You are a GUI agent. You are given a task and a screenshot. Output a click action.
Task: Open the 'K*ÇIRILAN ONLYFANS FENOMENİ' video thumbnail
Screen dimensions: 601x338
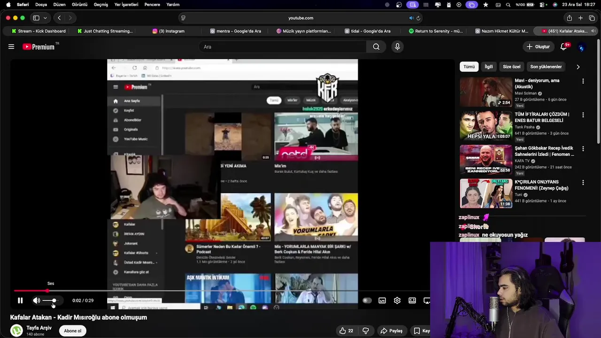[x=486, y=193]
